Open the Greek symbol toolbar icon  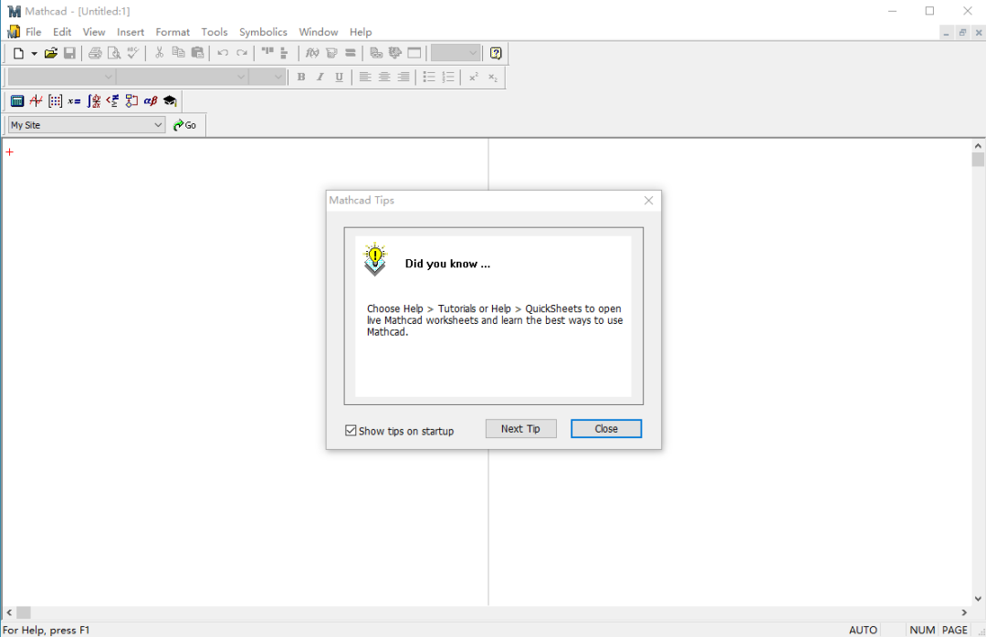pos(151,100)
